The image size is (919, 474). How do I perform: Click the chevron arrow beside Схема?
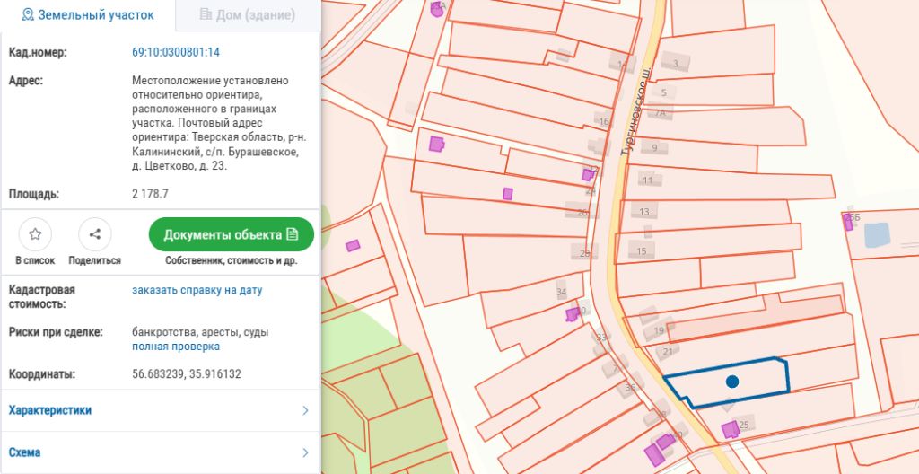305,452
